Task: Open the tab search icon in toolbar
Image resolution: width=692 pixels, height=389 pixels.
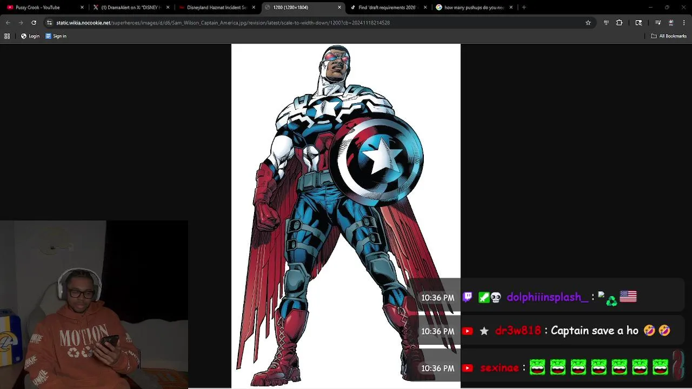Action: pyautogui.click(x=638, y=23)
